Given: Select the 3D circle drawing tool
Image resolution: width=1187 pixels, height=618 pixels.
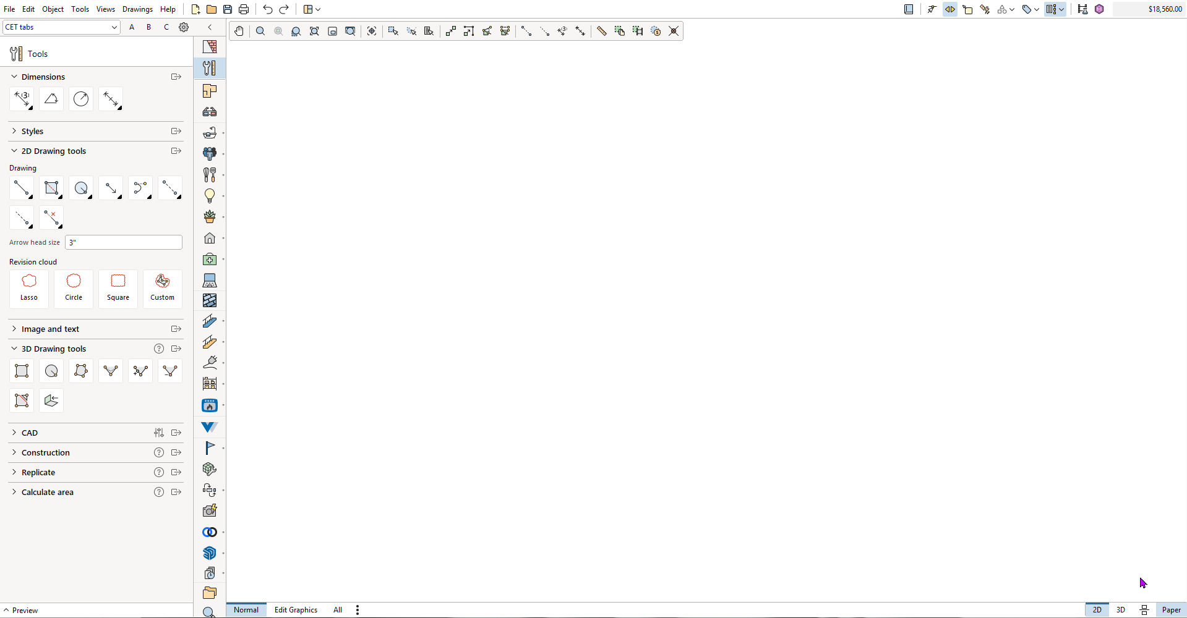Looking at the screenshot, I should [x=51, y=371].
